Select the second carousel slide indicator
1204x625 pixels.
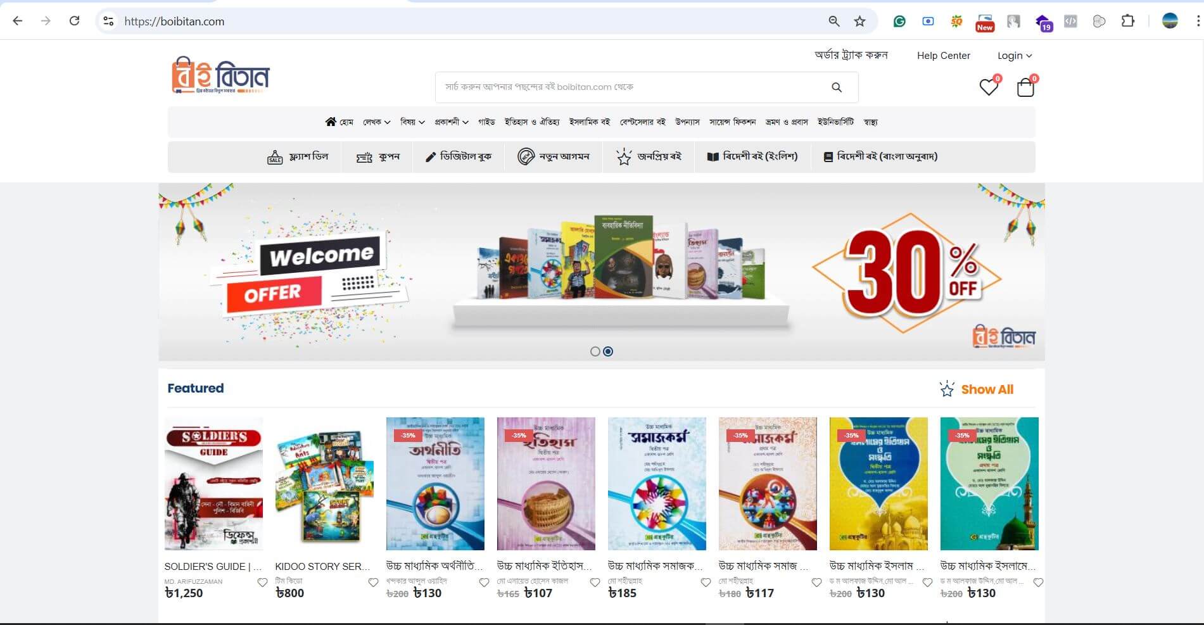[608, 351]
